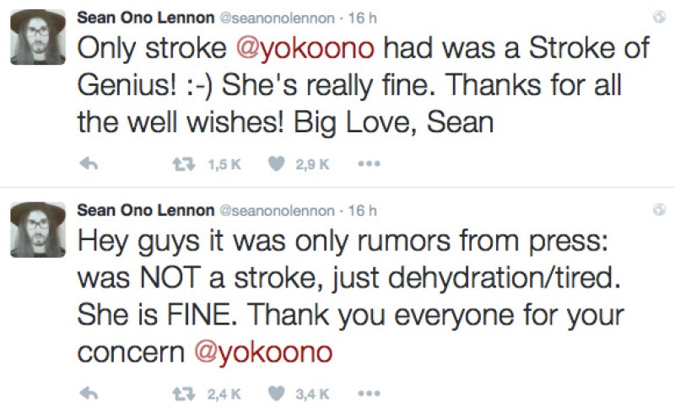The width and height of the screenshot is (675, 412).
Task: Retweet the Stroke of Genius tweet
Action: click(x=184, y=163)
